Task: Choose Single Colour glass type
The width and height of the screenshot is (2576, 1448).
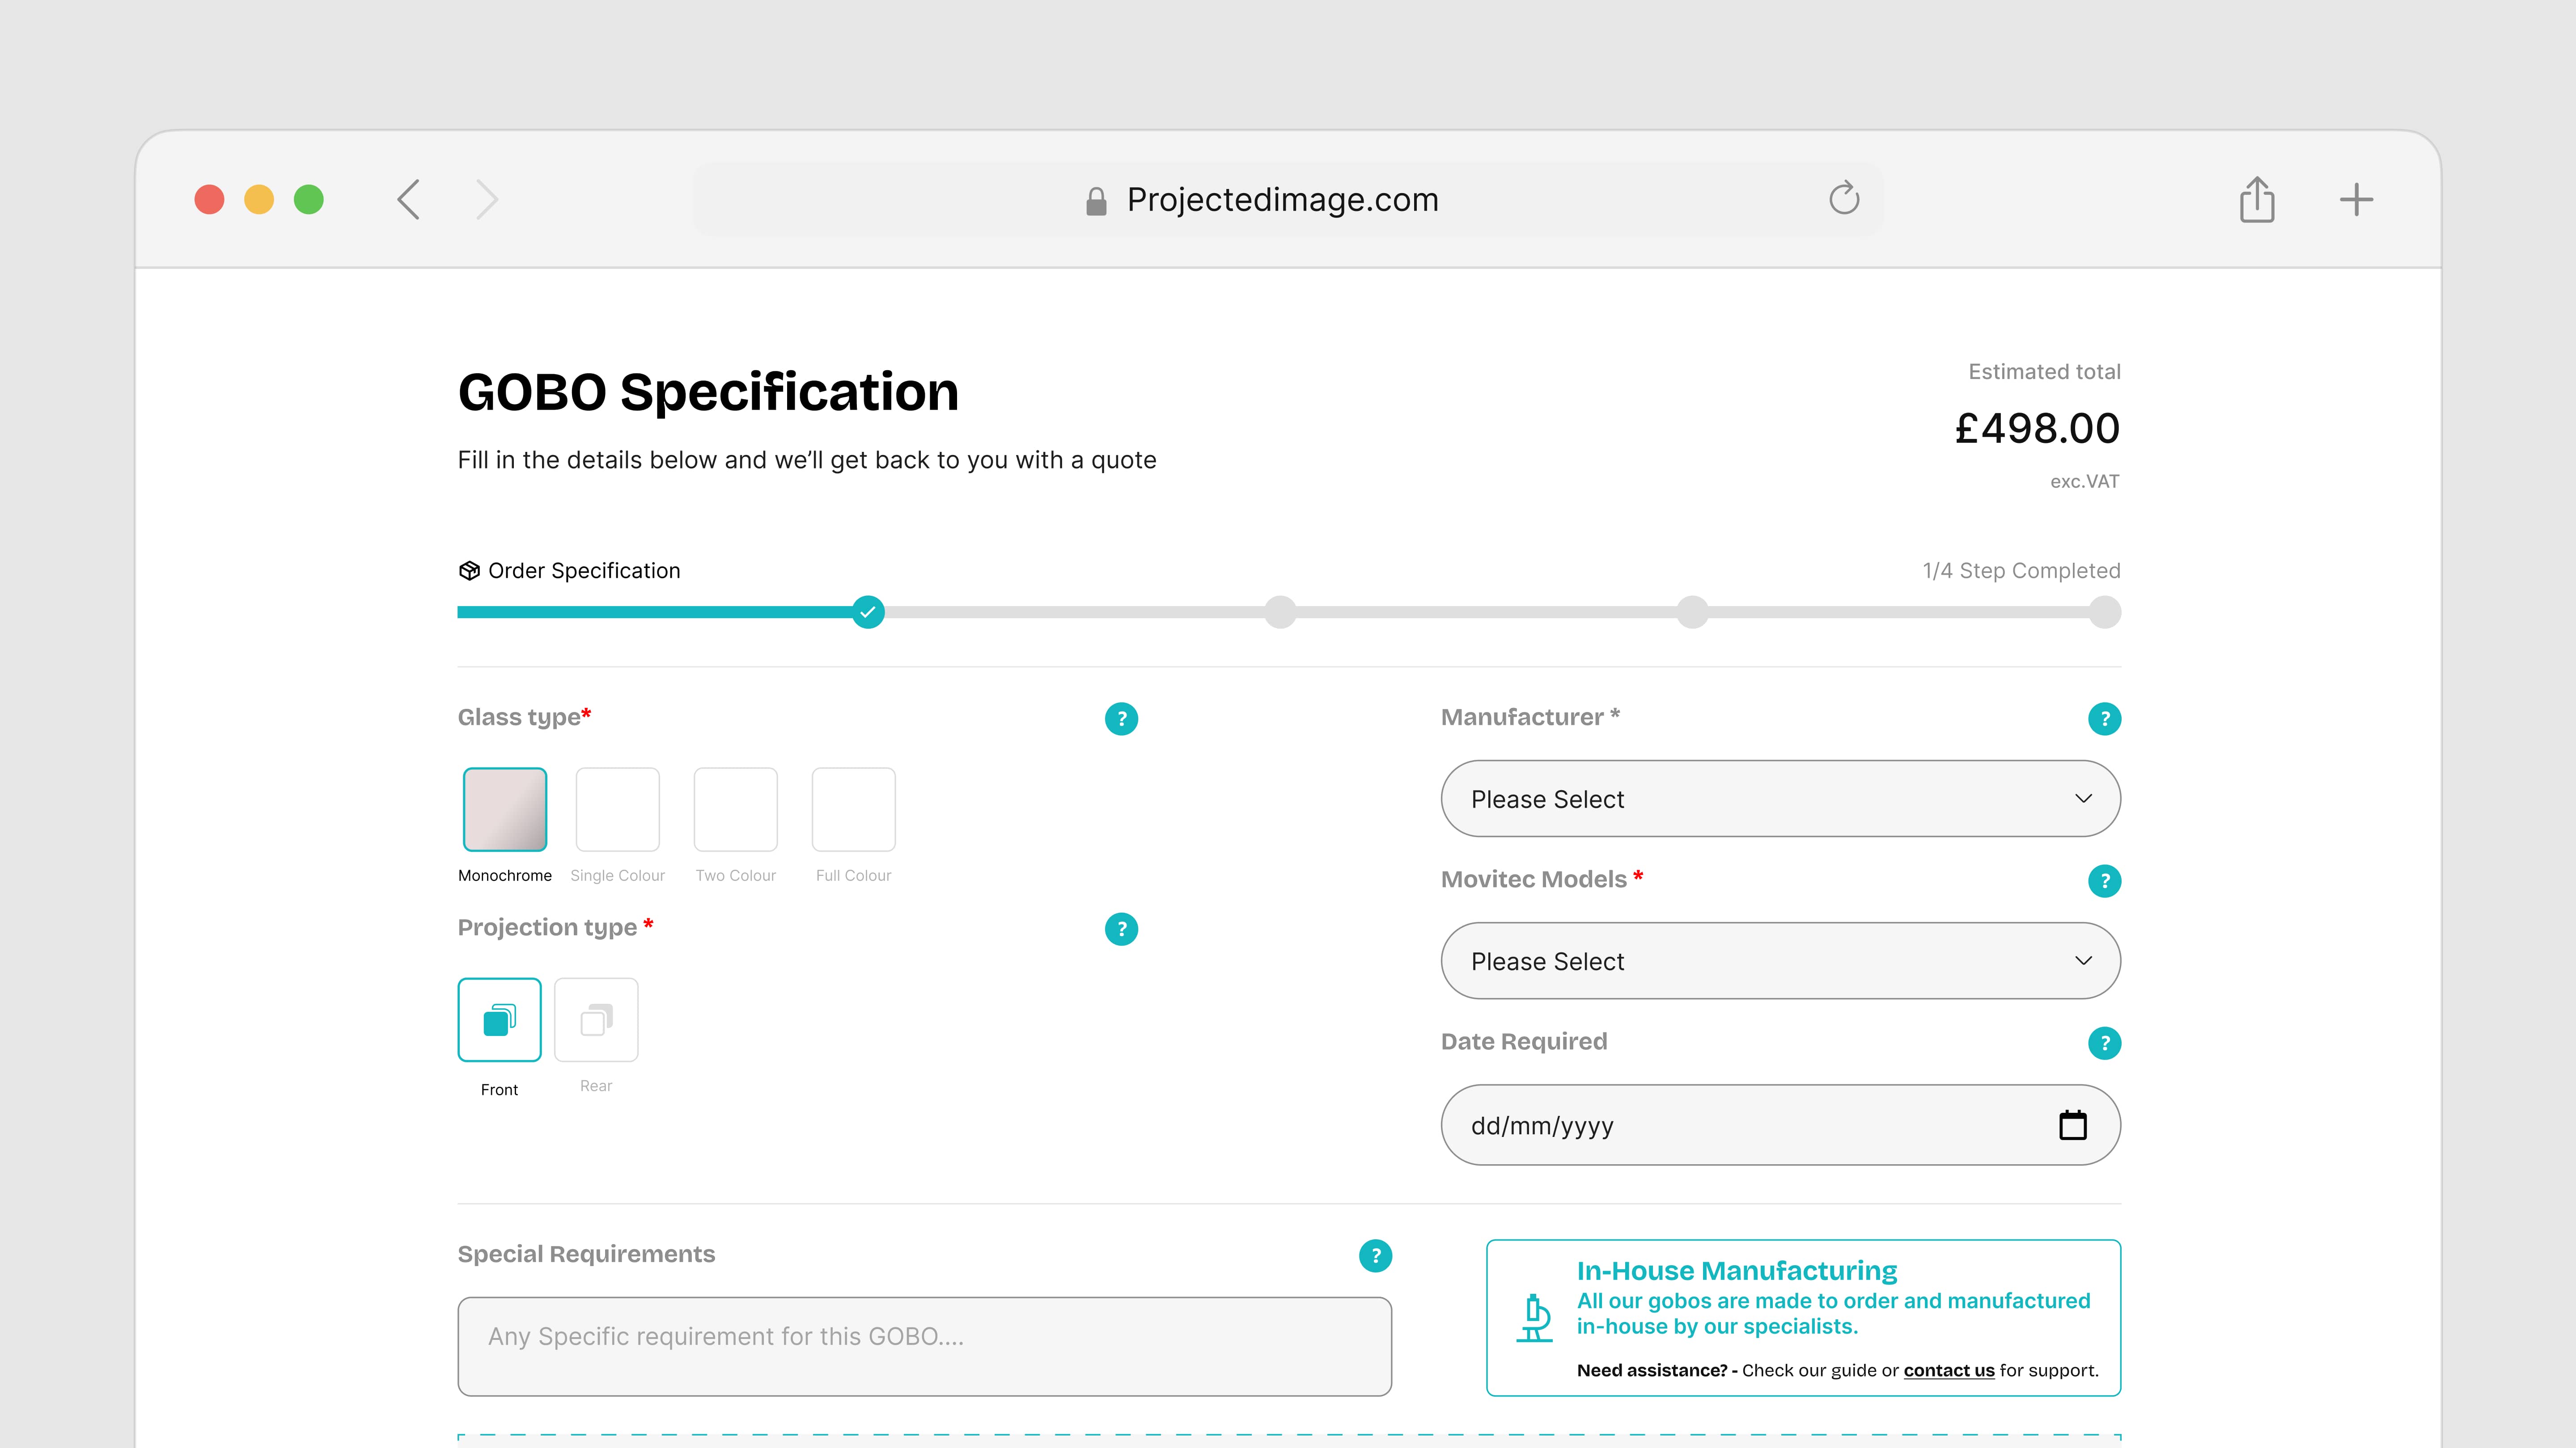Action: (x=617, y=809)
